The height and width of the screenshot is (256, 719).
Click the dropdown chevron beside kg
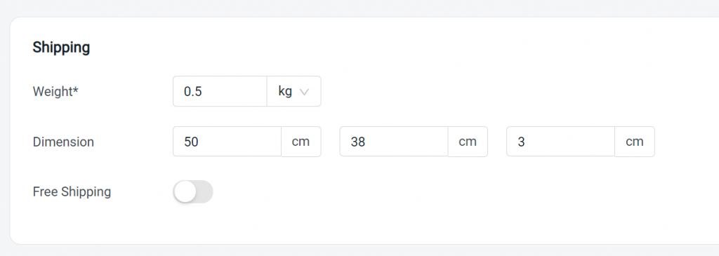point(303,92)
